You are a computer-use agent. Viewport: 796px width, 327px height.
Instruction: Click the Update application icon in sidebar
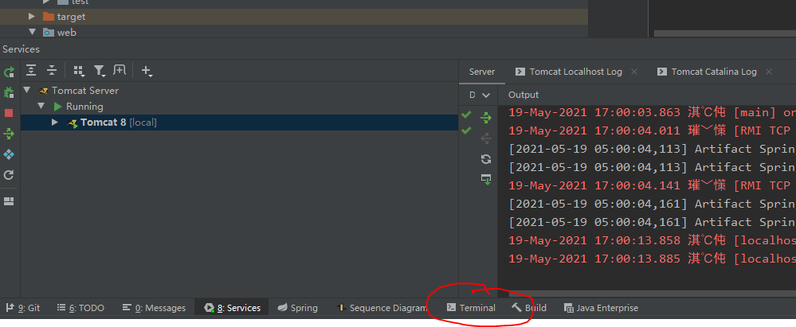pyautogui.click(x=9, y=174)
